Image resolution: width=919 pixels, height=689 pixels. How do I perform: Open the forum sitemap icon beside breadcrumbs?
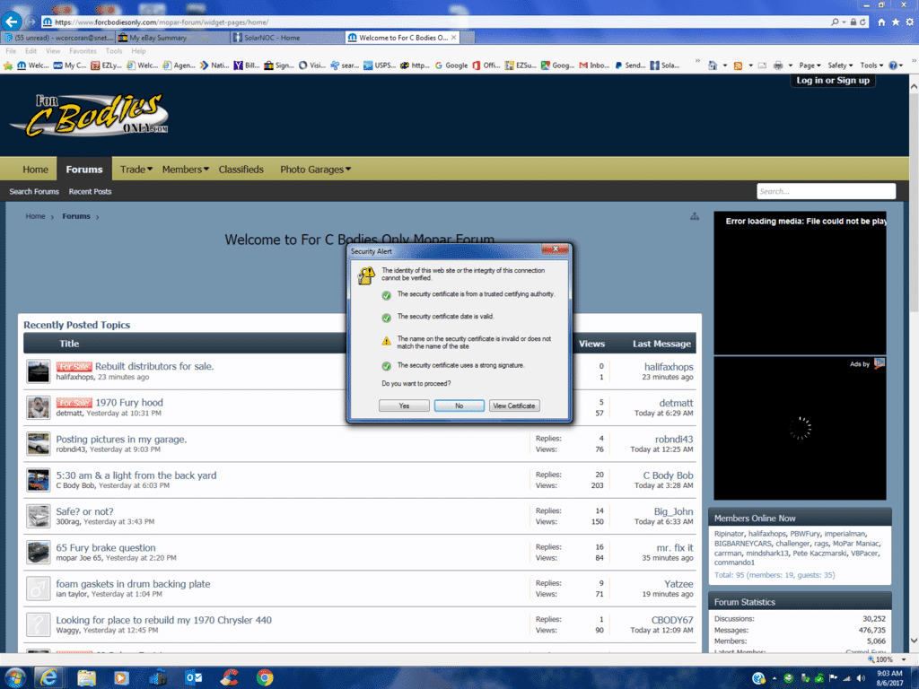[695, 216]
